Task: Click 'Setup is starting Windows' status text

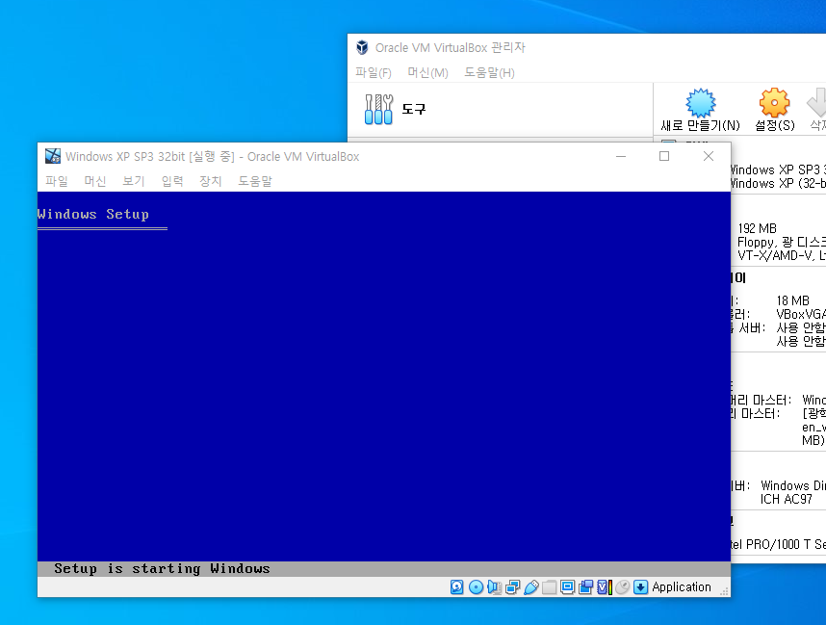Action: (162, 568)
